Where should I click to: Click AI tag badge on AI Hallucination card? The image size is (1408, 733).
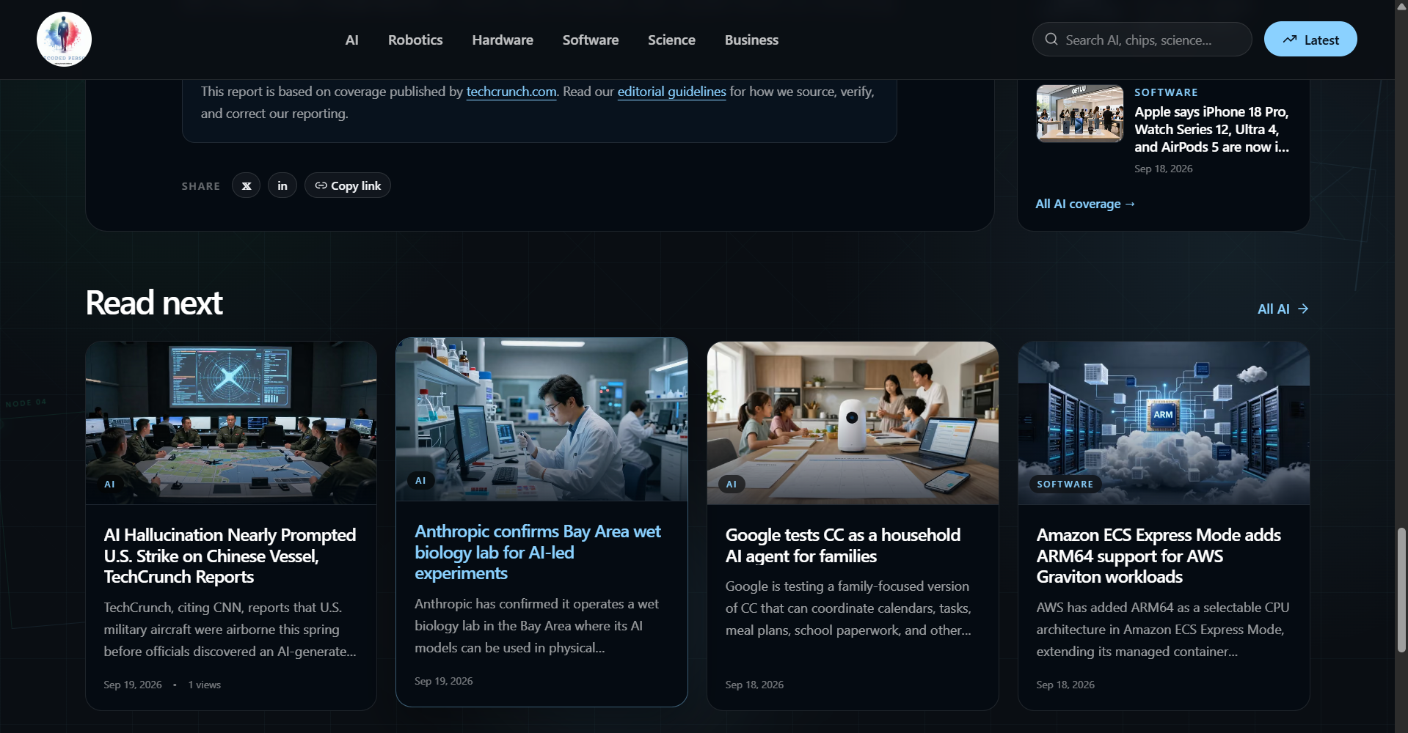(x=109, y=485)
